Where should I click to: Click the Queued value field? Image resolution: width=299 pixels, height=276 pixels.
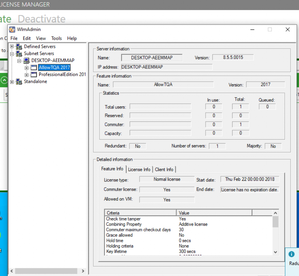click(267, 107)
